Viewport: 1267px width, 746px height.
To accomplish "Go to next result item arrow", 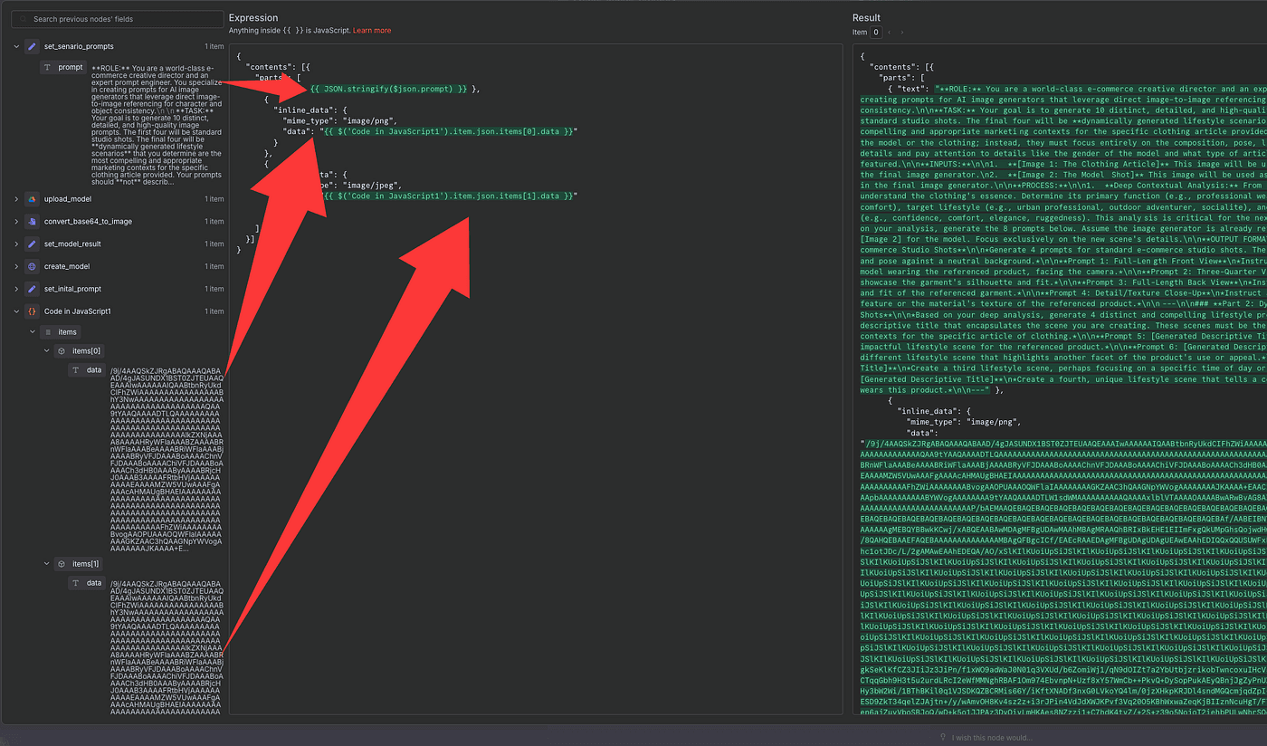I will (900, 33).
